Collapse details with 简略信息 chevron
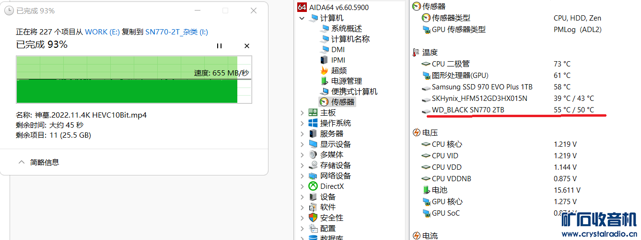Viewport: 641px width, 240px height. tap(22, 162)
